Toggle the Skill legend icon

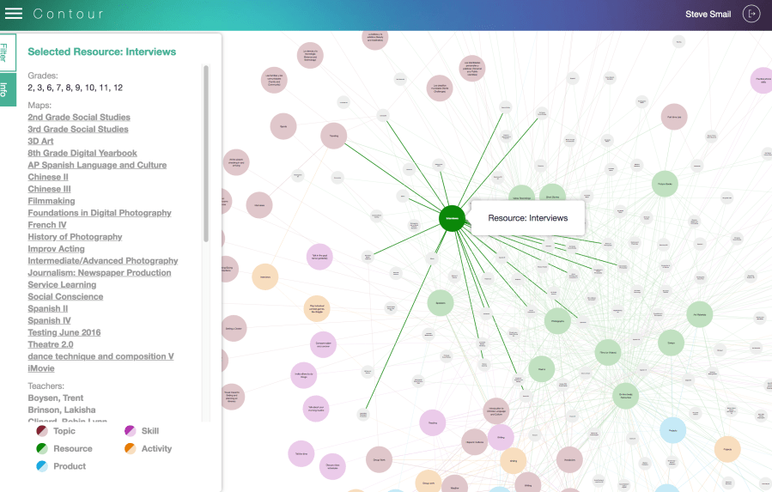point(131,431)
